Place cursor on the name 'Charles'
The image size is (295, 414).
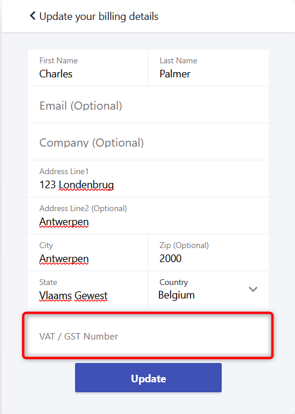pyautogui.click(x=56, y=74)
